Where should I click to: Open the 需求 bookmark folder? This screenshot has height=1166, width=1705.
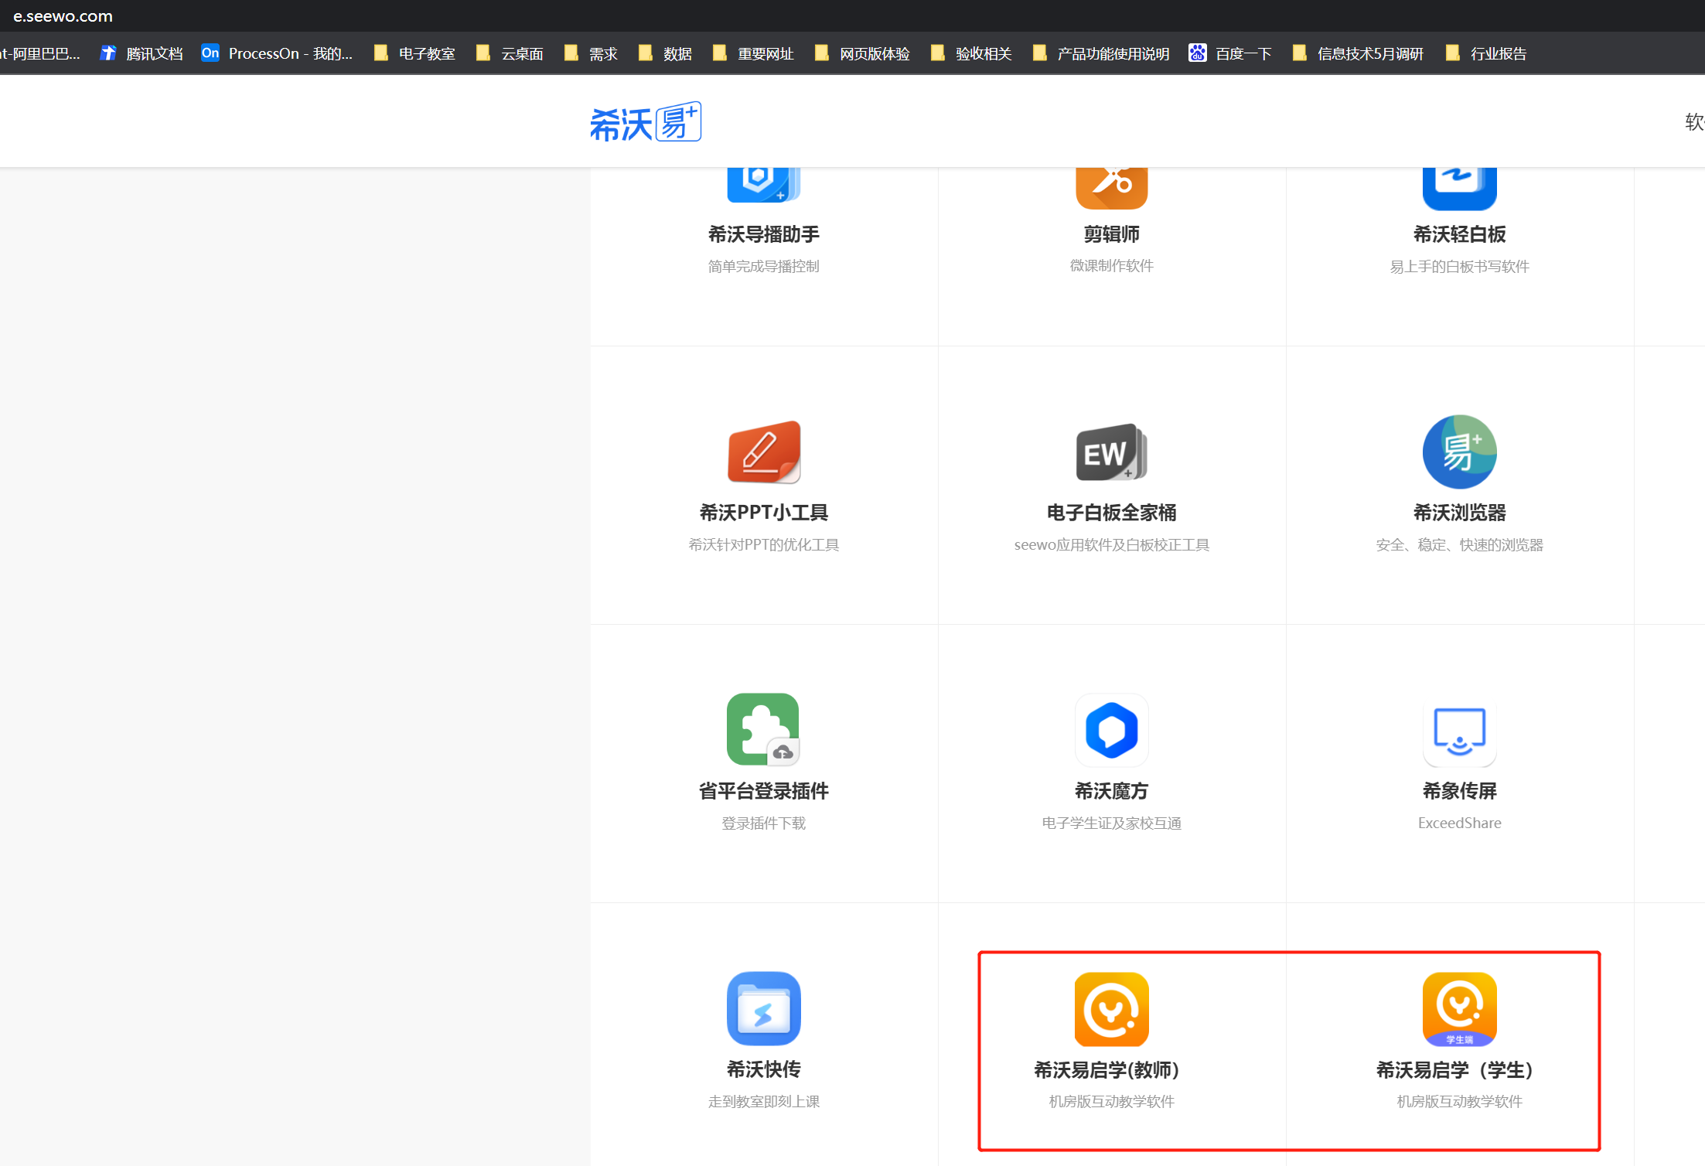592,53
